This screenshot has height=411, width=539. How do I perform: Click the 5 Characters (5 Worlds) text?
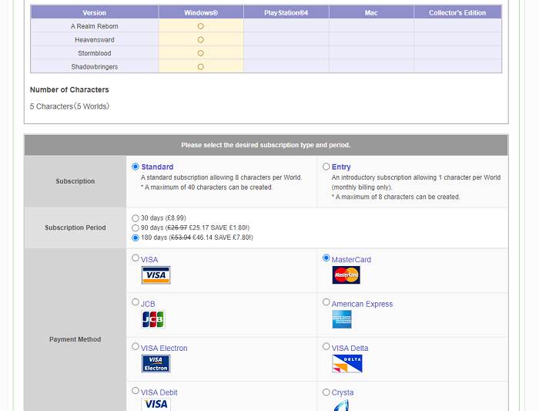(x=69, y=106)
